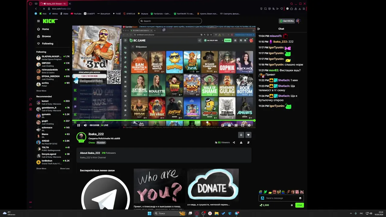Open chat identity badge icon
The image size is (386, 217).
[x=262, y=198]
